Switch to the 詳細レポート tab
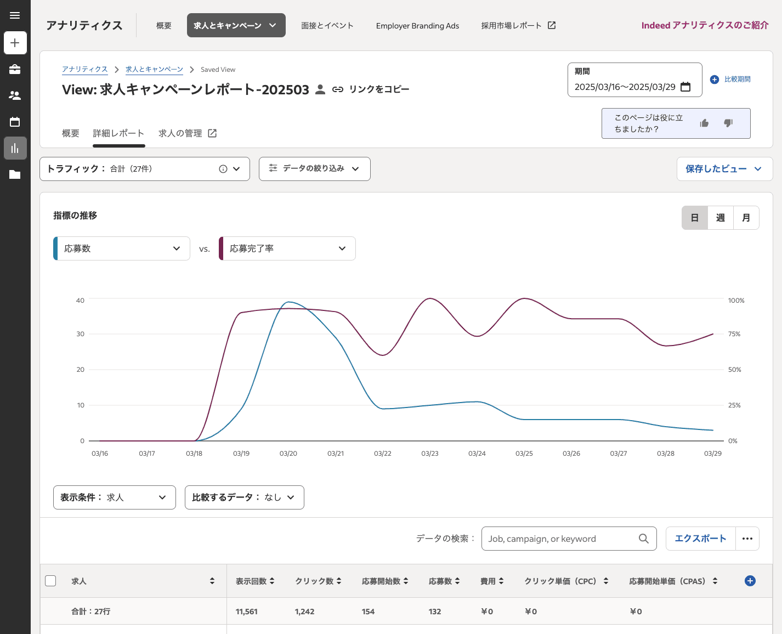782x634 pixels. [x=118, y=133]
